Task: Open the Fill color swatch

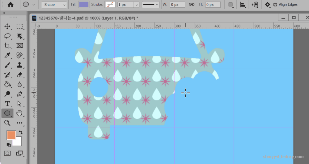Action: (84, 5)
